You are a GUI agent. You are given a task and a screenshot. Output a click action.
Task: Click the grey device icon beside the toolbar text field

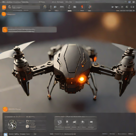click(x=10, y=7)
